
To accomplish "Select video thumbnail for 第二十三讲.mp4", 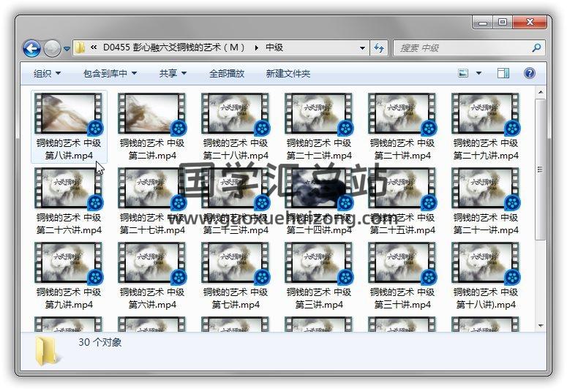I will [x=236, y=189].
